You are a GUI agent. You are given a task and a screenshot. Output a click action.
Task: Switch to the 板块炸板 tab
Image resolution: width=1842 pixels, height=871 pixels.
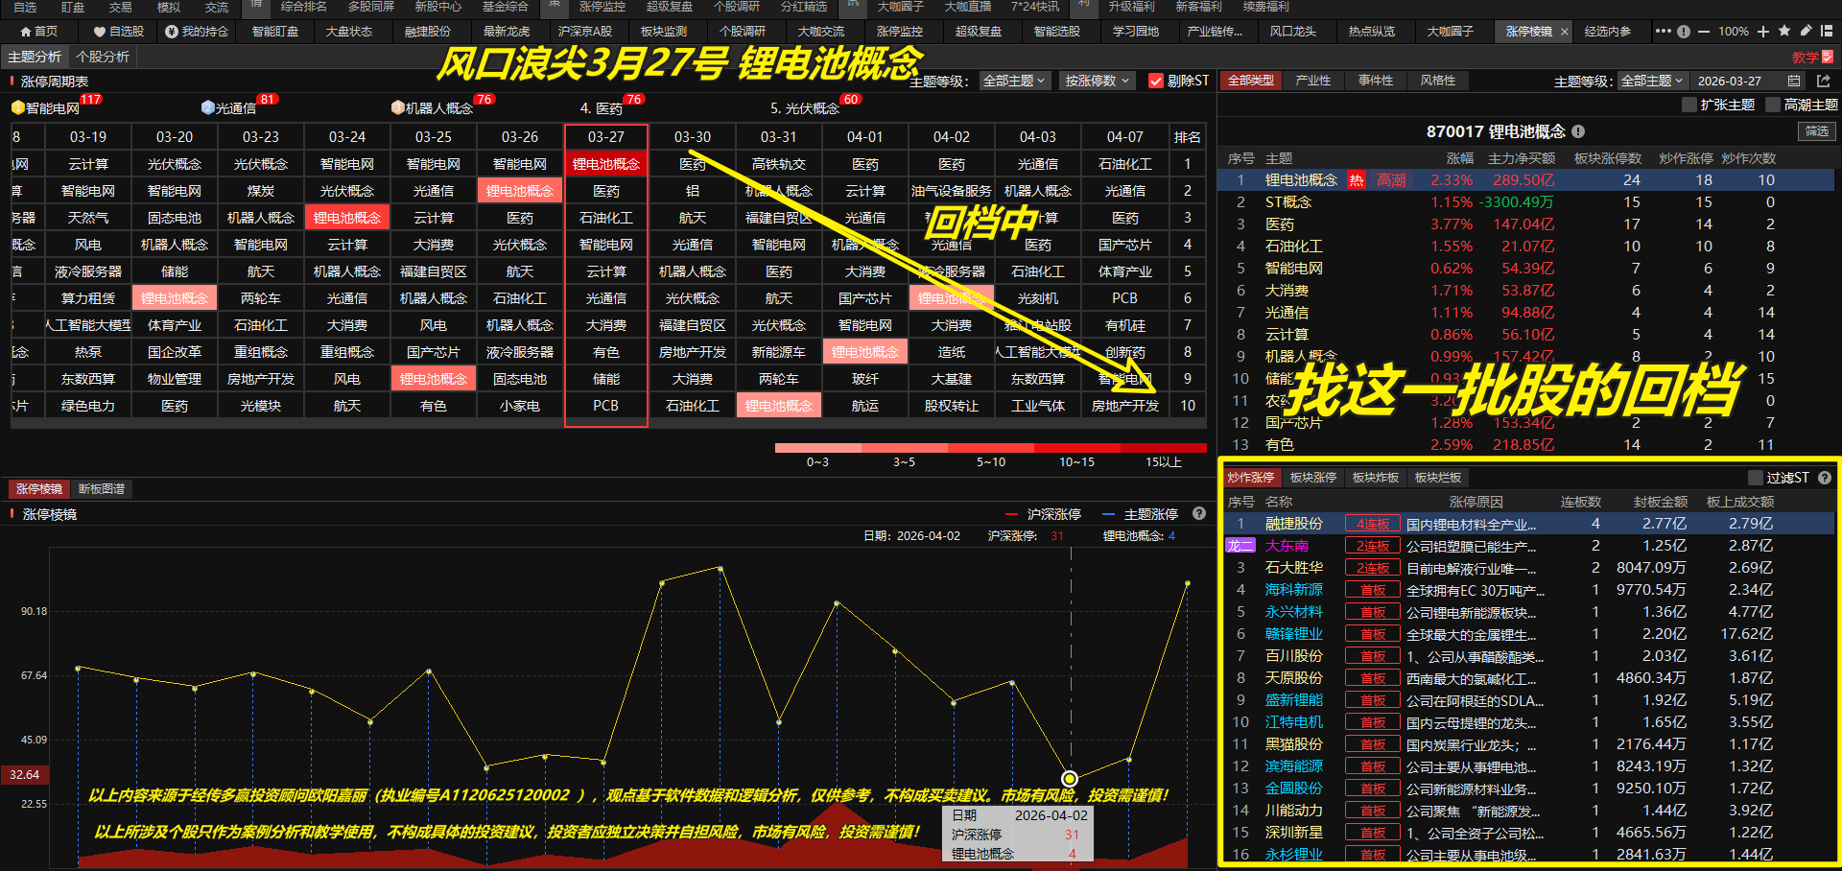pos(1376,478)
